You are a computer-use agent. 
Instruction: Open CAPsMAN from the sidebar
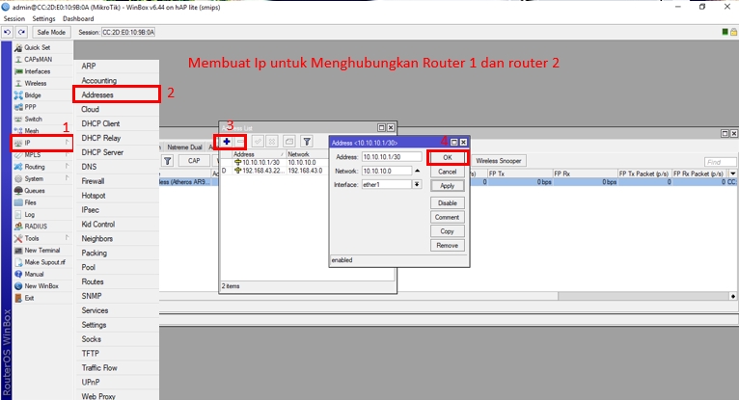click(x=38, y=60)
